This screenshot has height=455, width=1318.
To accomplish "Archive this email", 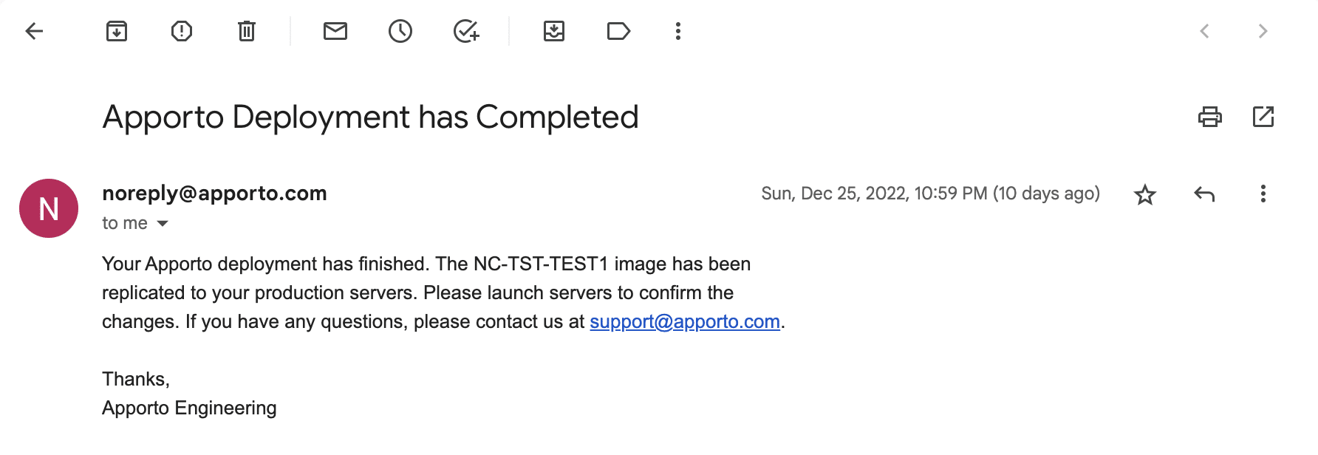I will click(117, 31).
